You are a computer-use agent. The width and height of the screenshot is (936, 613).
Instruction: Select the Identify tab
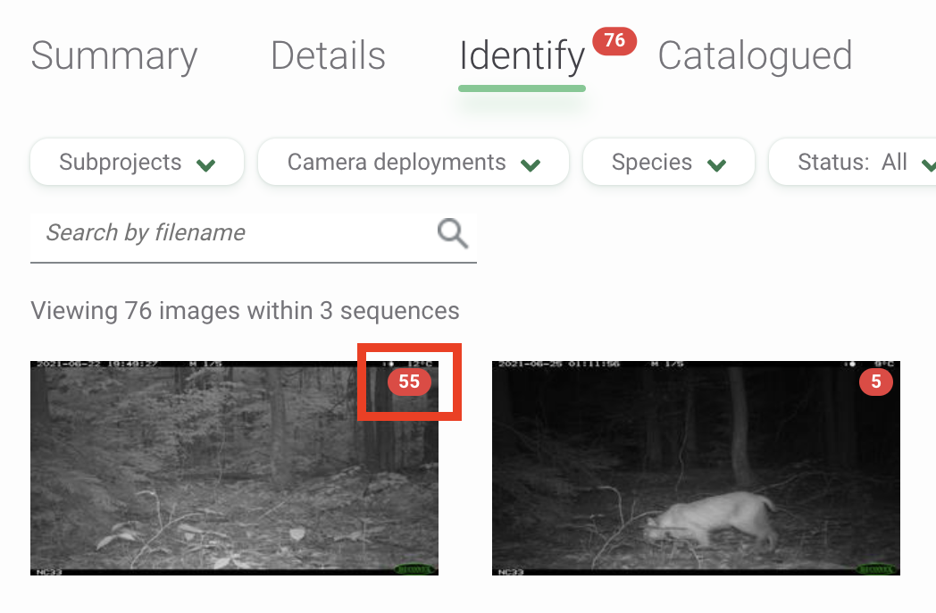coord(521,55)
